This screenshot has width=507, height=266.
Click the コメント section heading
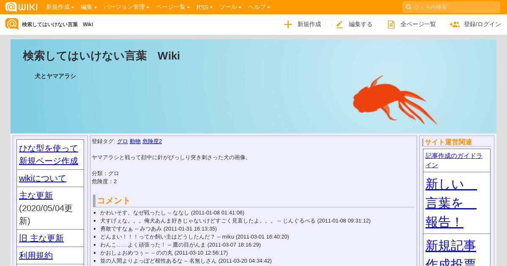114,201
